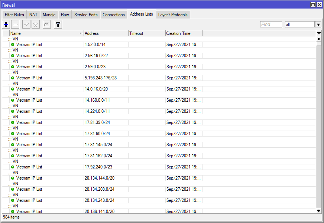Click the Creation Time column header
The width and height of the screenshot is (324, 223).
pos(184,33)
